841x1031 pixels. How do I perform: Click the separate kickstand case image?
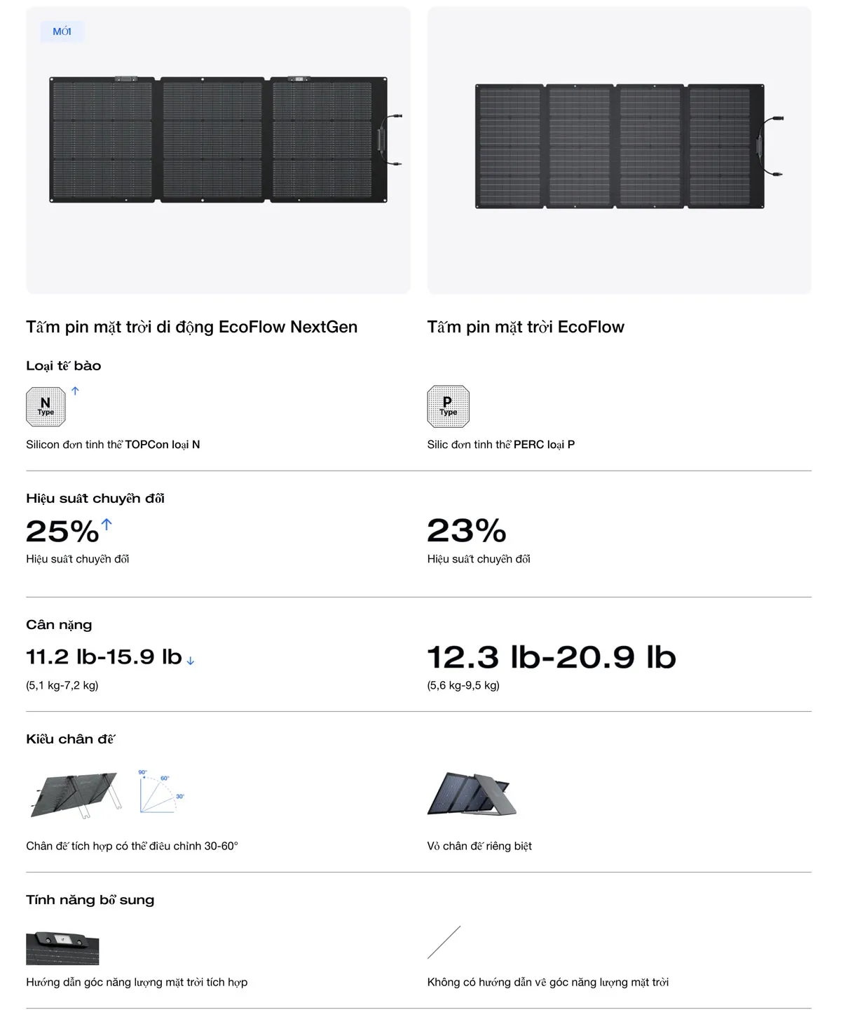click(x=472, y=794)
